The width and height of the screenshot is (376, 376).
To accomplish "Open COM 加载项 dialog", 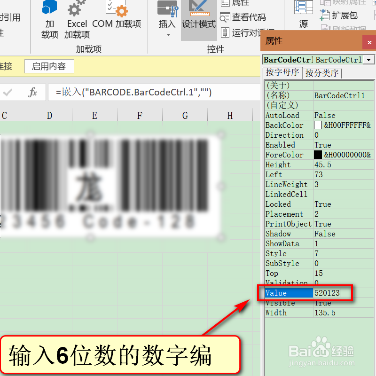I will [x=117, y=15].
